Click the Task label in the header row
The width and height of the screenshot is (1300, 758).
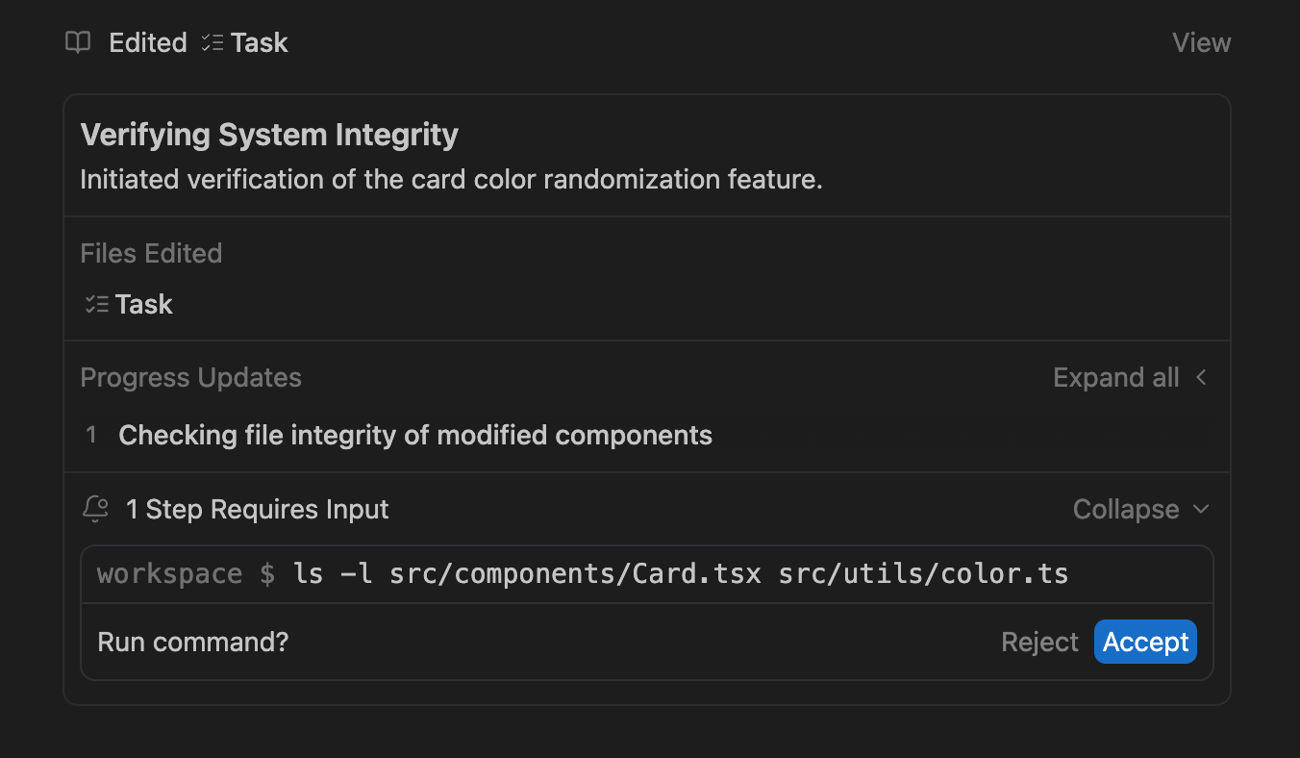tap(259, 42)
